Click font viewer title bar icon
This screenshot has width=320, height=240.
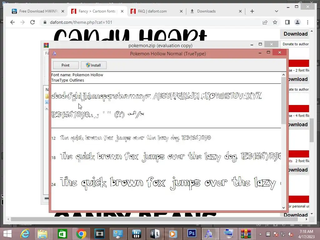click(54, 53)
